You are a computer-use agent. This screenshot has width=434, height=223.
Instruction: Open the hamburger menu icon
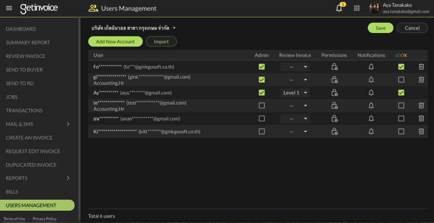[9, 8]
